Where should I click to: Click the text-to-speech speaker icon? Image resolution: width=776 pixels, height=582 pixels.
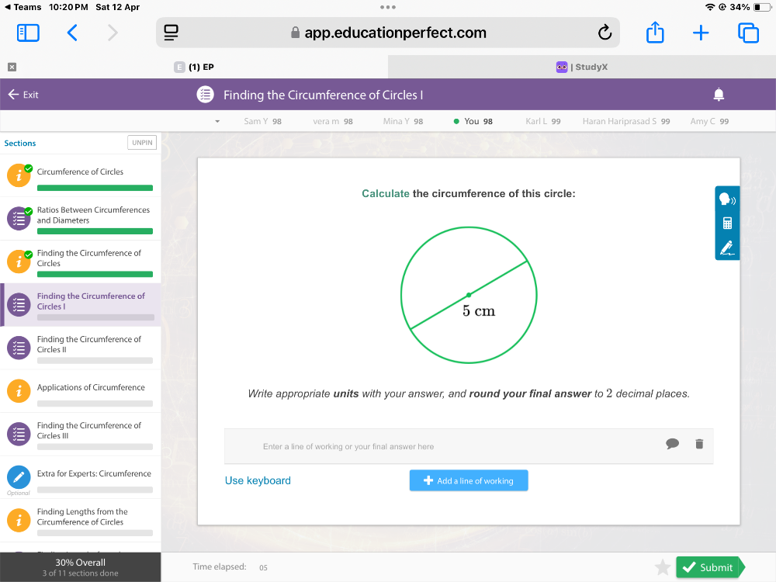pos(727,199)
